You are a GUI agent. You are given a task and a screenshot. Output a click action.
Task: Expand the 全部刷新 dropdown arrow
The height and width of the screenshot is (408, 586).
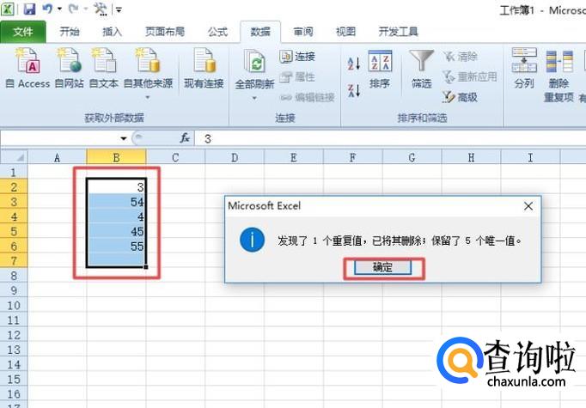(254, 98)
